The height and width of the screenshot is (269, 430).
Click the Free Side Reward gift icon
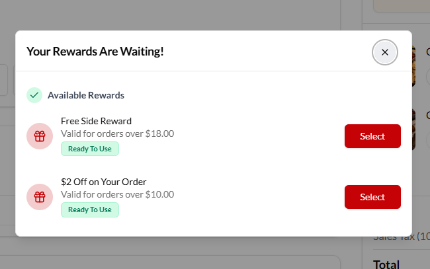tap(40, 136)
